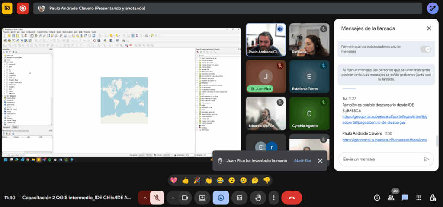
Task: Open meeting details info icon
Action: tap(377, 198)
